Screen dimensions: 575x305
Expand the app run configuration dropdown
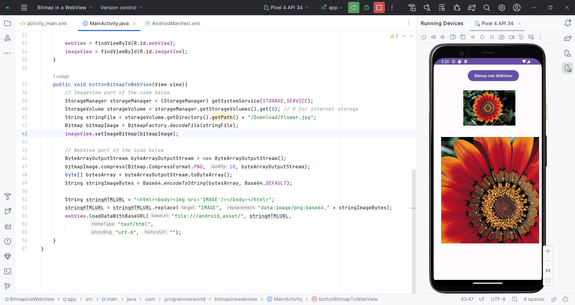point(332,7)
